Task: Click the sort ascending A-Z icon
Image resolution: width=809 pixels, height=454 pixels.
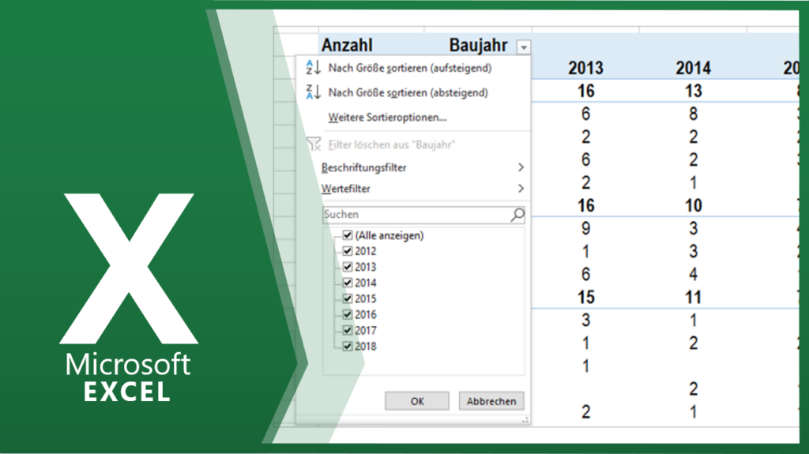Action: pyautogui.click(x=313, y=68)
